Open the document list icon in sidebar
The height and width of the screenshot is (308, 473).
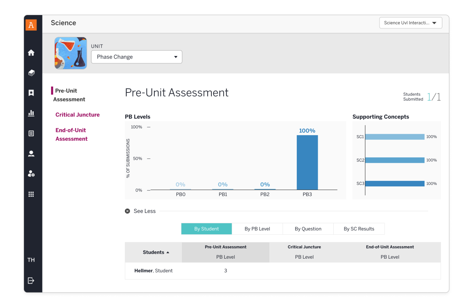[31, 133]
